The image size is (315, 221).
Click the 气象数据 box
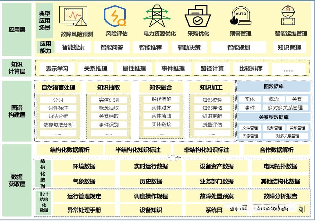[x=84, y=181]
